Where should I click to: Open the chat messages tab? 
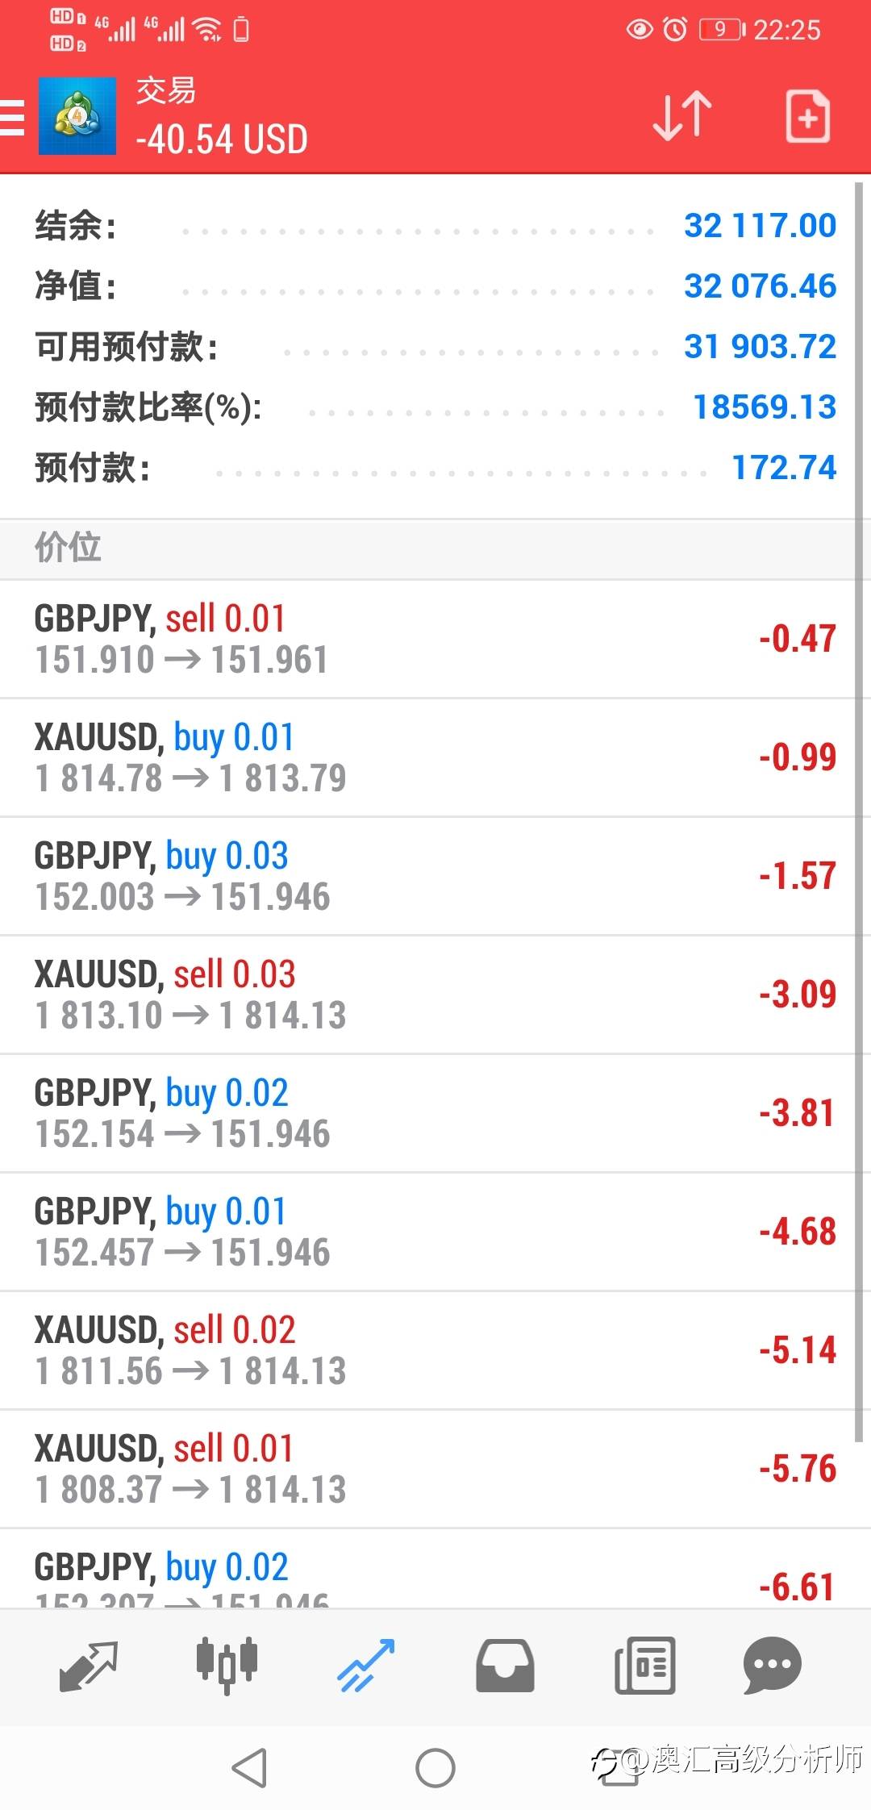tap(772, 1666)
